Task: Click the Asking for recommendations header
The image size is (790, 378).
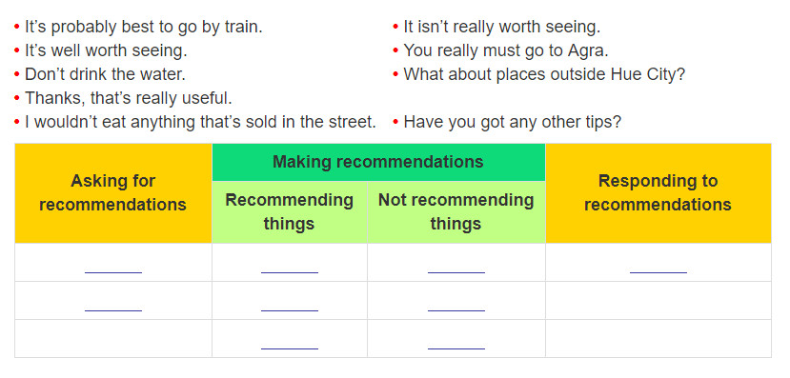Action: pyautogui.click(x=113, y=193)
